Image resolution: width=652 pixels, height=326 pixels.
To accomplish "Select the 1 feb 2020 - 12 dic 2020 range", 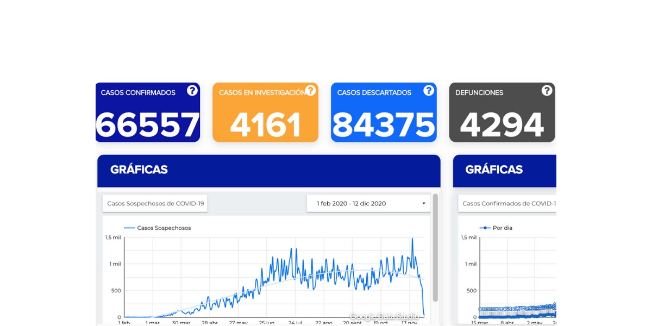I will [351, 204].
